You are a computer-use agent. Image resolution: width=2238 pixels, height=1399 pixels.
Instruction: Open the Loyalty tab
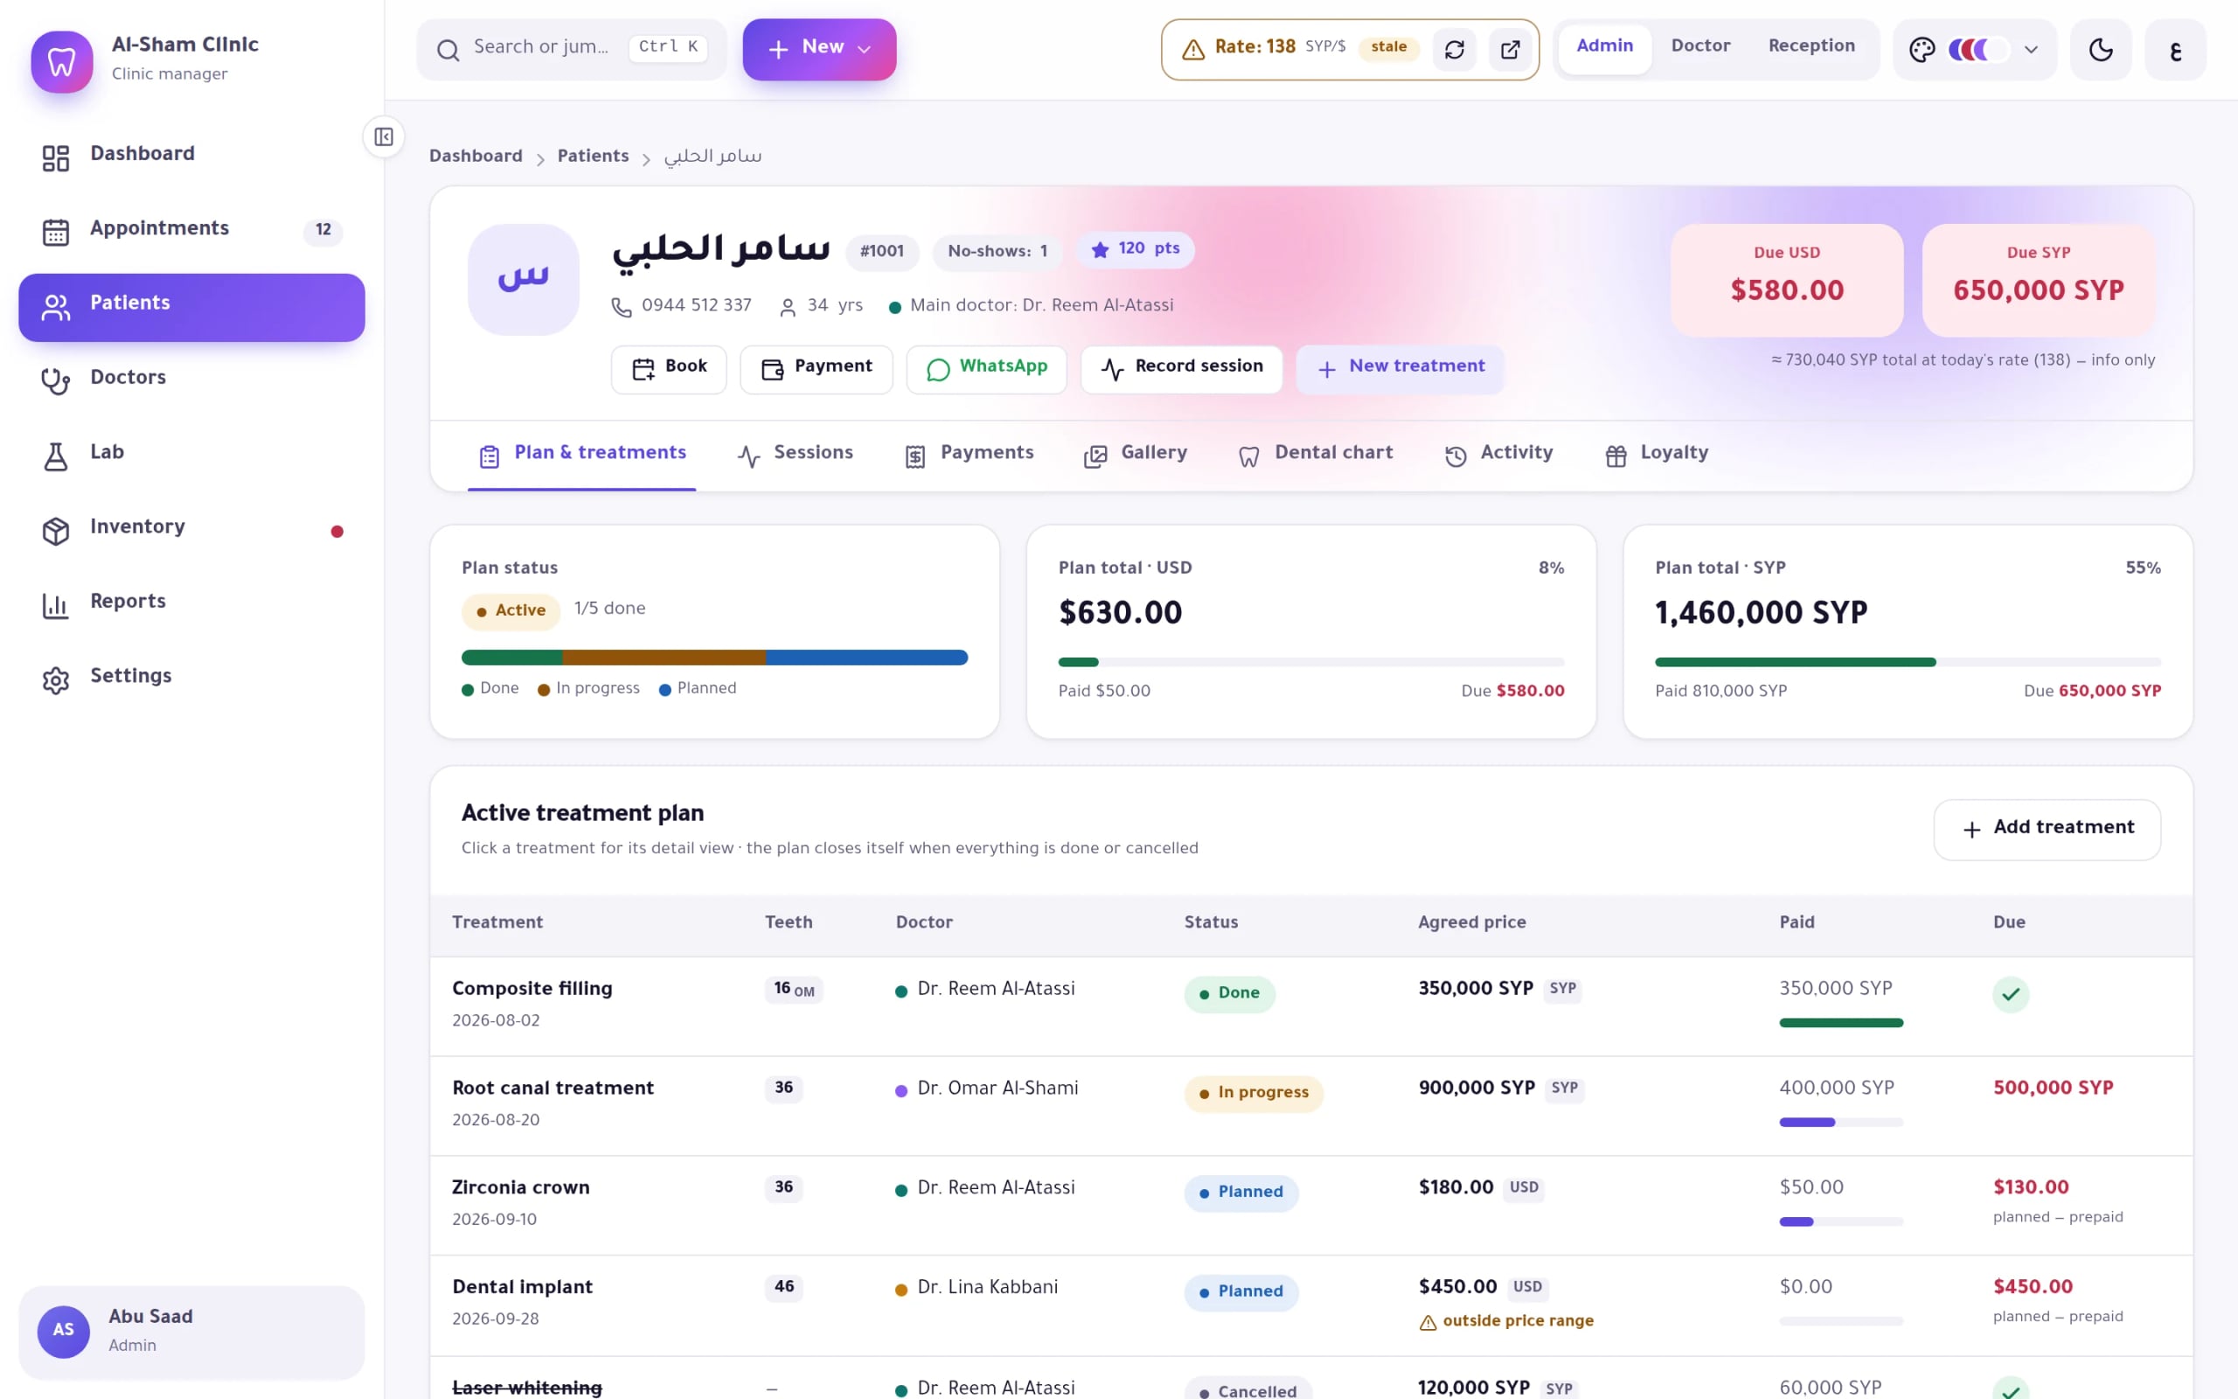1657,455
